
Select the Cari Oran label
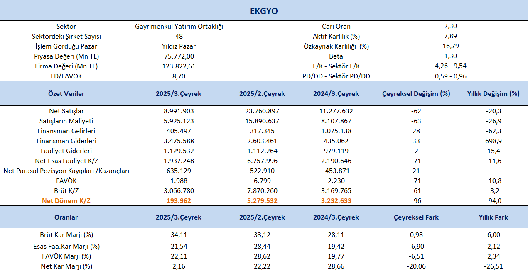pos(336,27)
